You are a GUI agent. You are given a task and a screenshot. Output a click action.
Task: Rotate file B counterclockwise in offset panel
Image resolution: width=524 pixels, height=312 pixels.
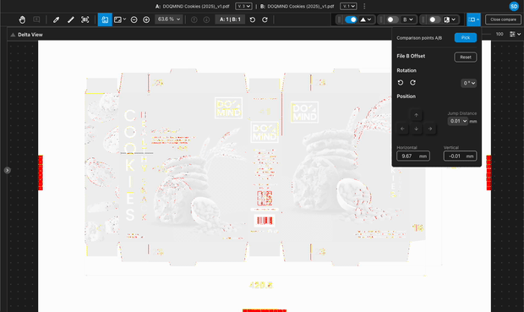pos(401,83)
